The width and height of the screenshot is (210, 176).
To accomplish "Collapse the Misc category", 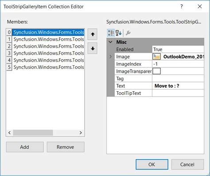I will click(x=110, y=42).
